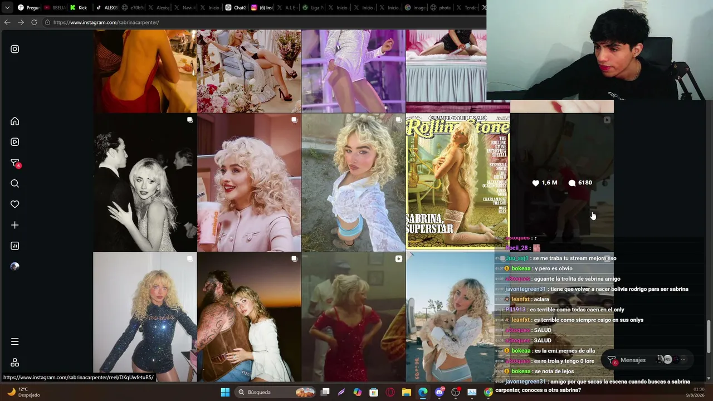Go back with the browser back arrow
The height and width of the screenshot is (401, 713).
[x=7, y=22]
